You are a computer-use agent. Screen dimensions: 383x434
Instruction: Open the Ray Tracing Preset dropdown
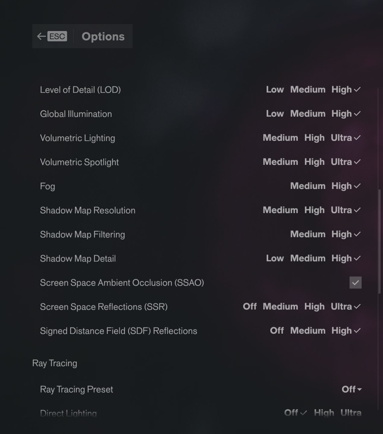pyautogui.click(x=352, y=389)
